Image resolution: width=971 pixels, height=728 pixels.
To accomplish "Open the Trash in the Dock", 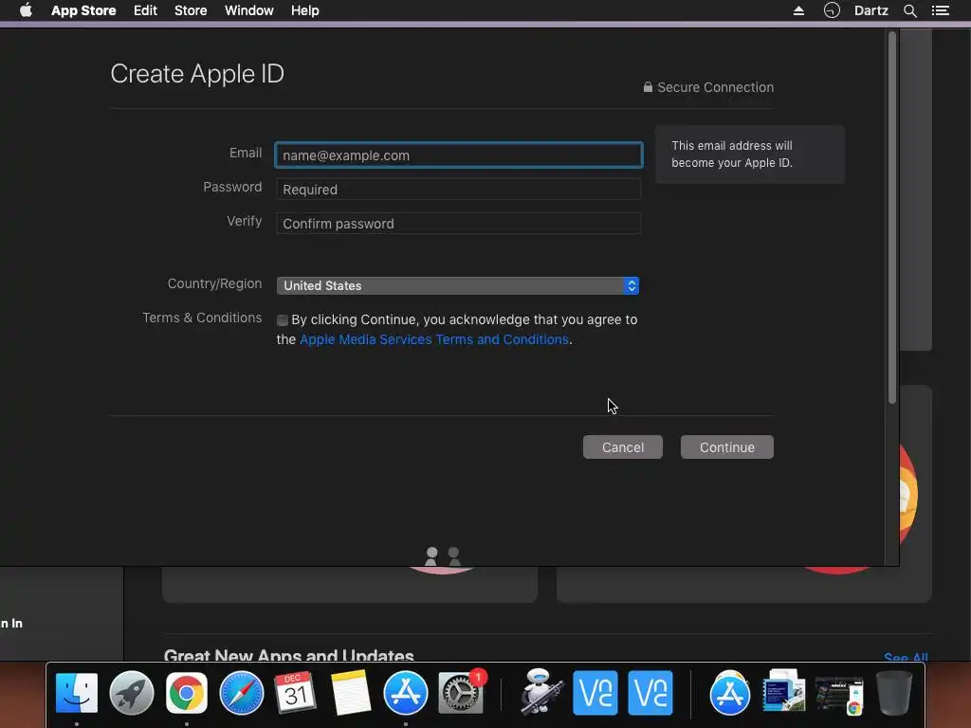I will tap(894, 693).
